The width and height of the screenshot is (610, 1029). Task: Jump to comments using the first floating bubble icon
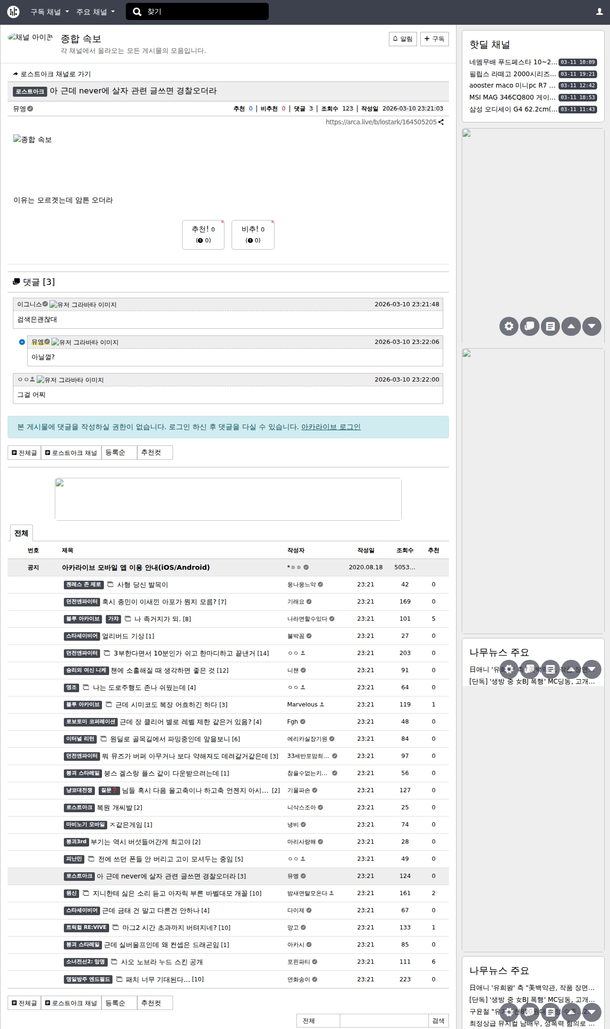coord(529,326)
